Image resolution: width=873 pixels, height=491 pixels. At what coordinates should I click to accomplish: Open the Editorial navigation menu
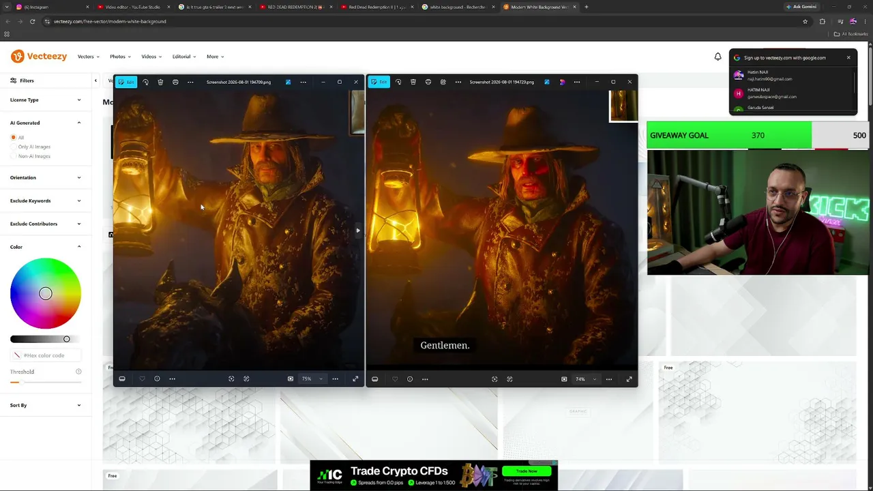point(184,57)
